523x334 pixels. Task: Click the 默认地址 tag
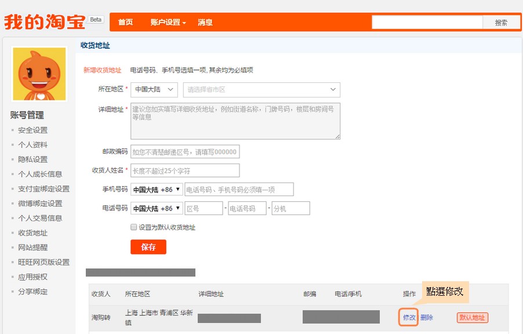tap(473, 317)
